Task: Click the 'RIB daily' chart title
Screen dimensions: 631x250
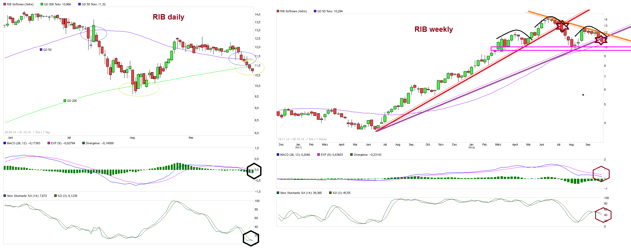Action: pos(168,17)
